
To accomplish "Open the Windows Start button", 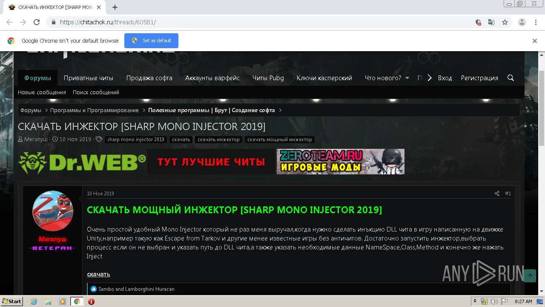I will 11,301.
